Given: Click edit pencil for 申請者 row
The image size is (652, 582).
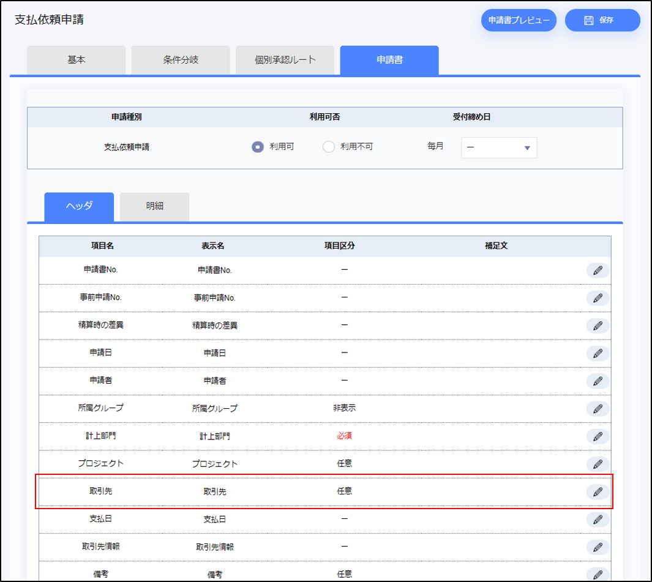Looking at the screenshot, I should pos(598,381).
